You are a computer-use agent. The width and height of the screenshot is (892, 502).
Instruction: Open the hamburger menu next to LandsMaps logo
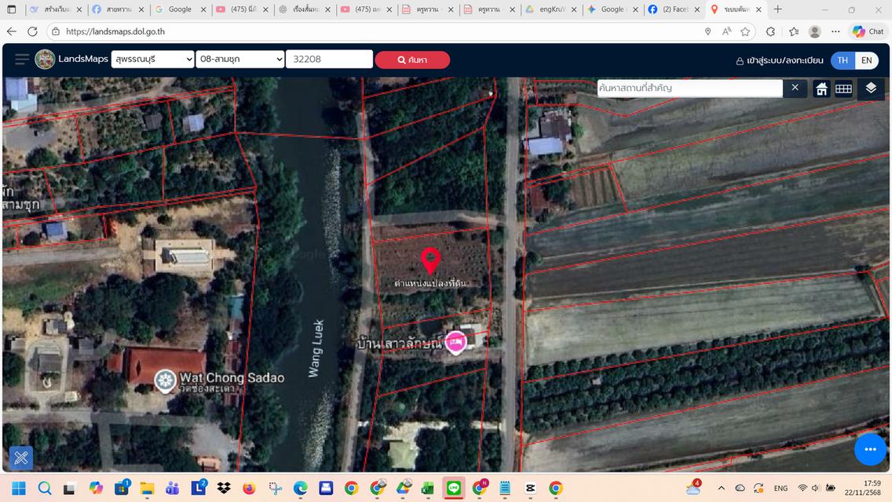pos(21,59)
